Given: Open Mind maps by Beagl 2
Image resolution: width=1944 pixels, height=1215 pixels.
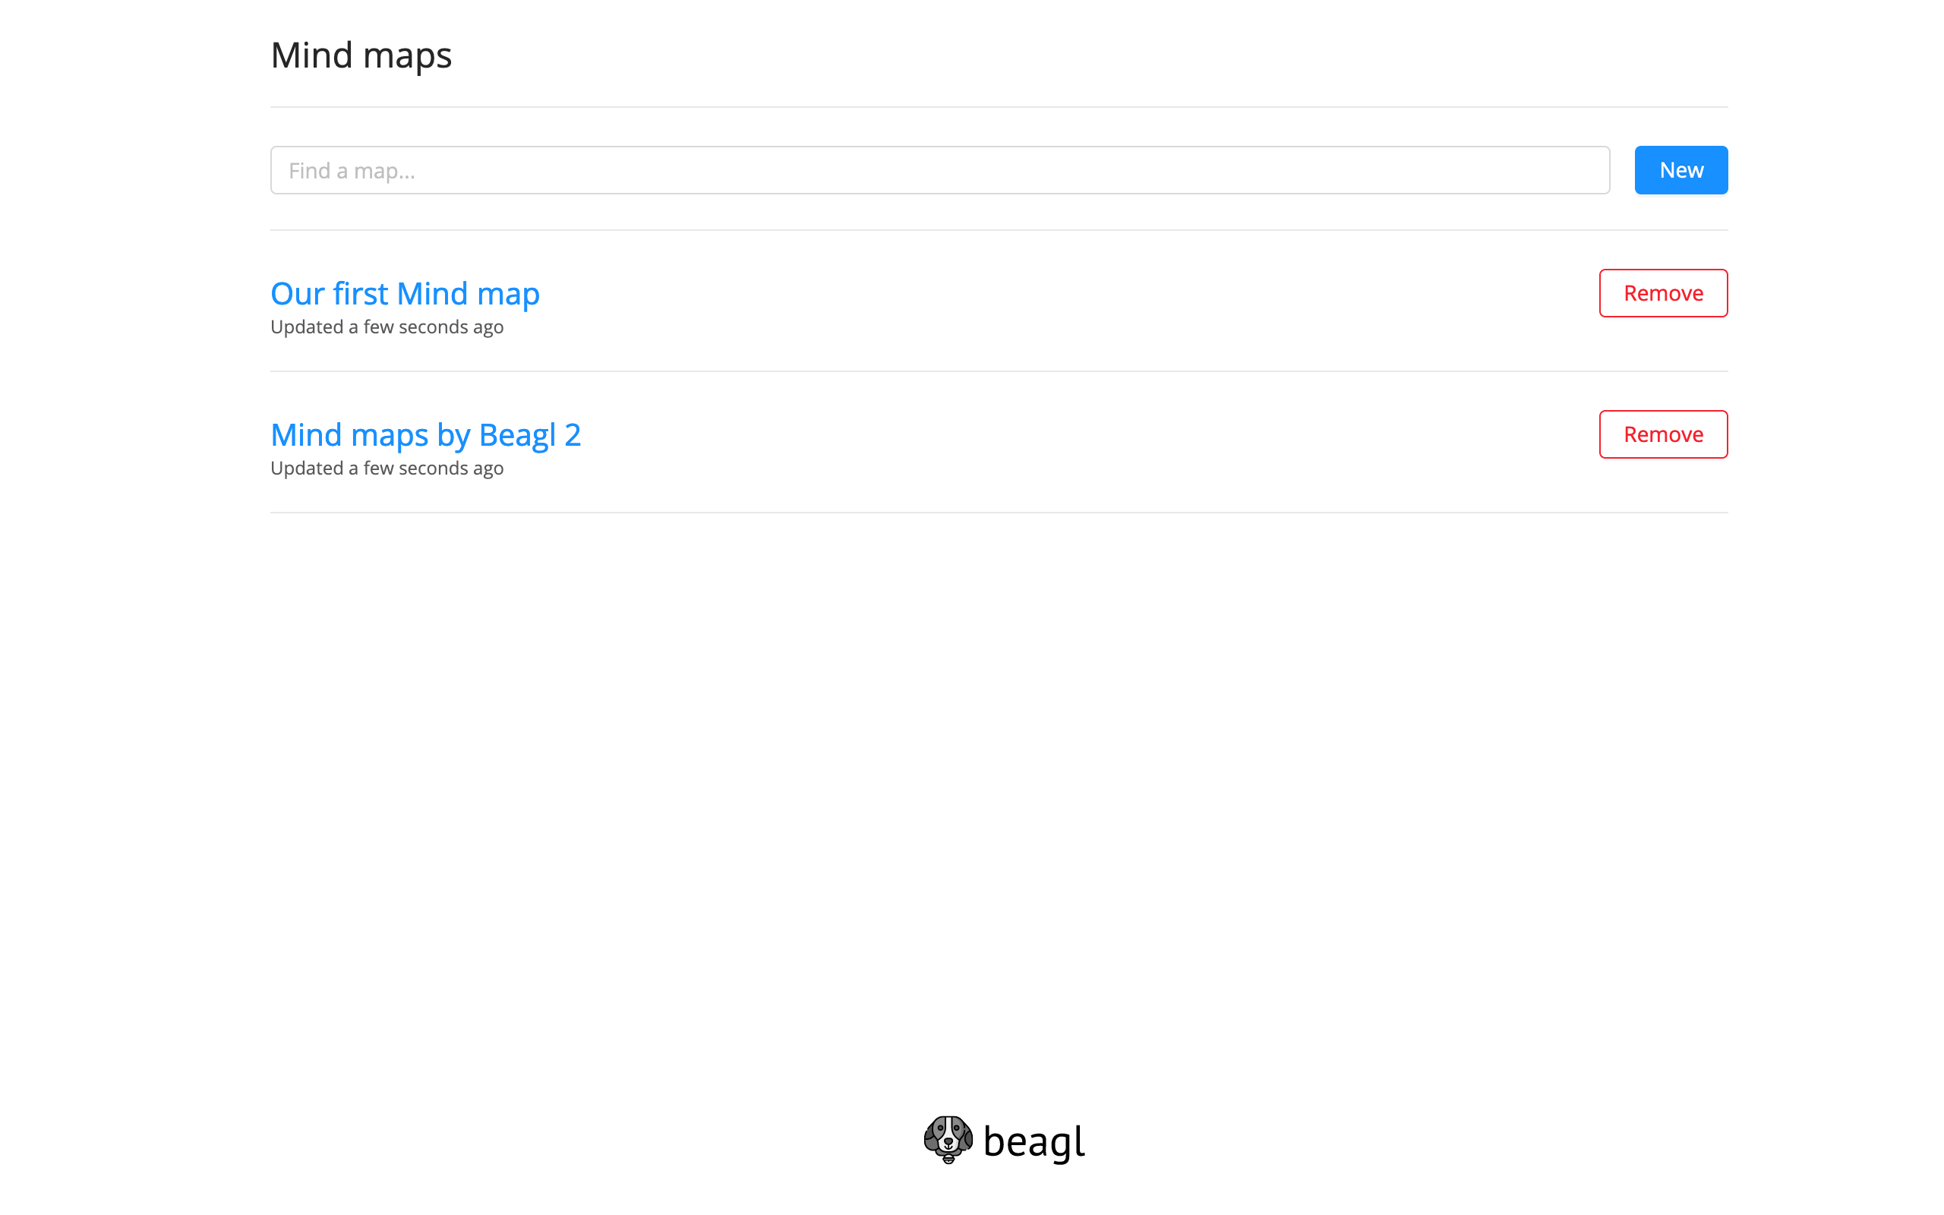Looking at the screenshot, I should click(x=426, y=434).
